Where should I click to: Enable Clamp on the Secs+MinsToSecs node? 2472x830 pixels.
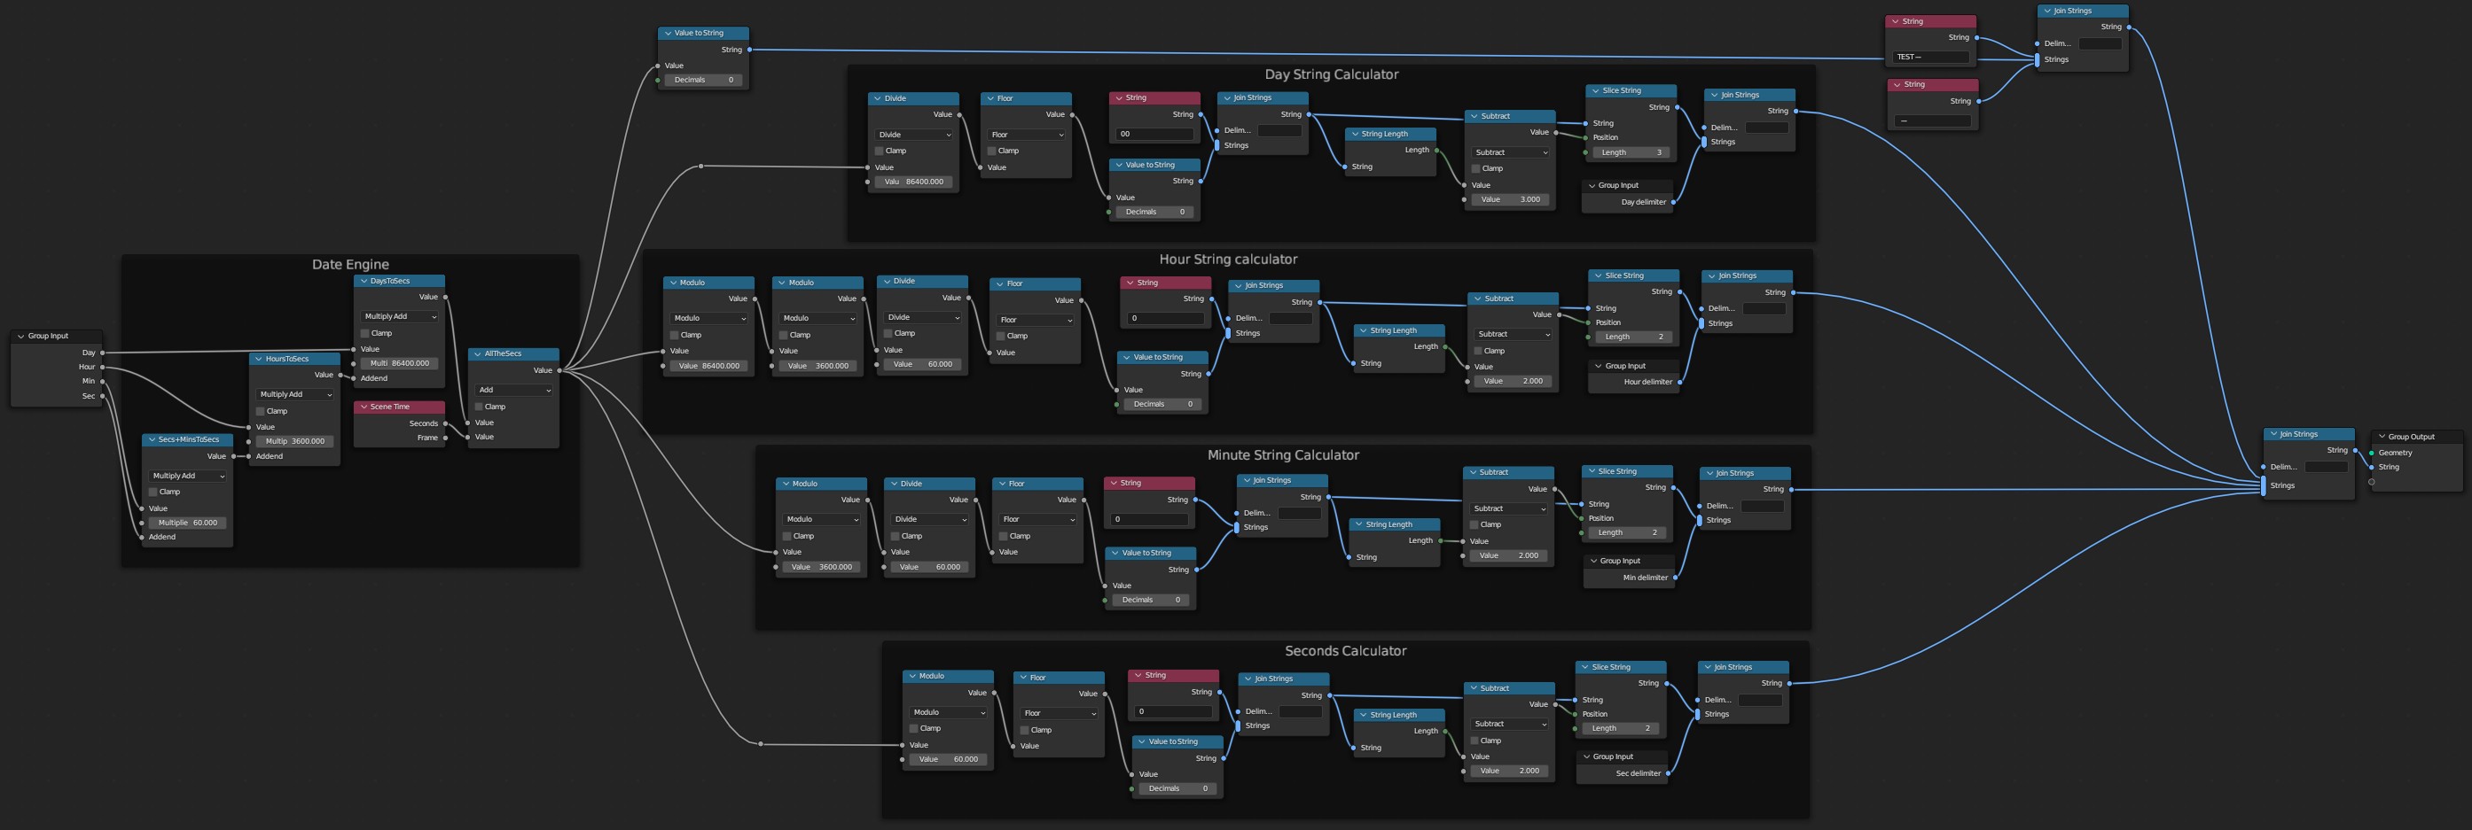(153, 493)
